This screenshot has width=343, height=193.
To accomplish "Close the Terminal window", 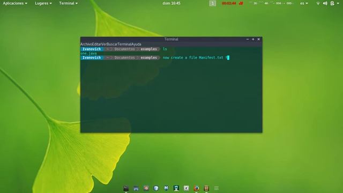I will click(x=258, y=39).
